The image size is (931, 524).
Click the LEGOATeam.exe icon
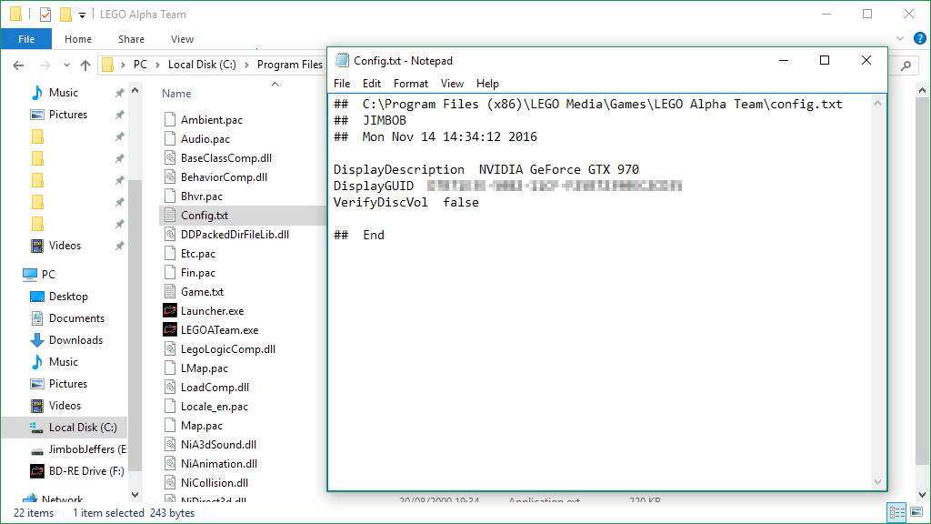pos(170,329)
